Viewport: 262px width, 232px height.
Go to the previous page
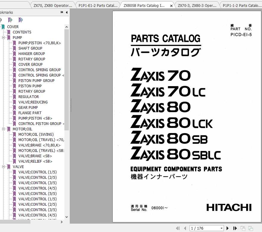(x=185, y=228)
